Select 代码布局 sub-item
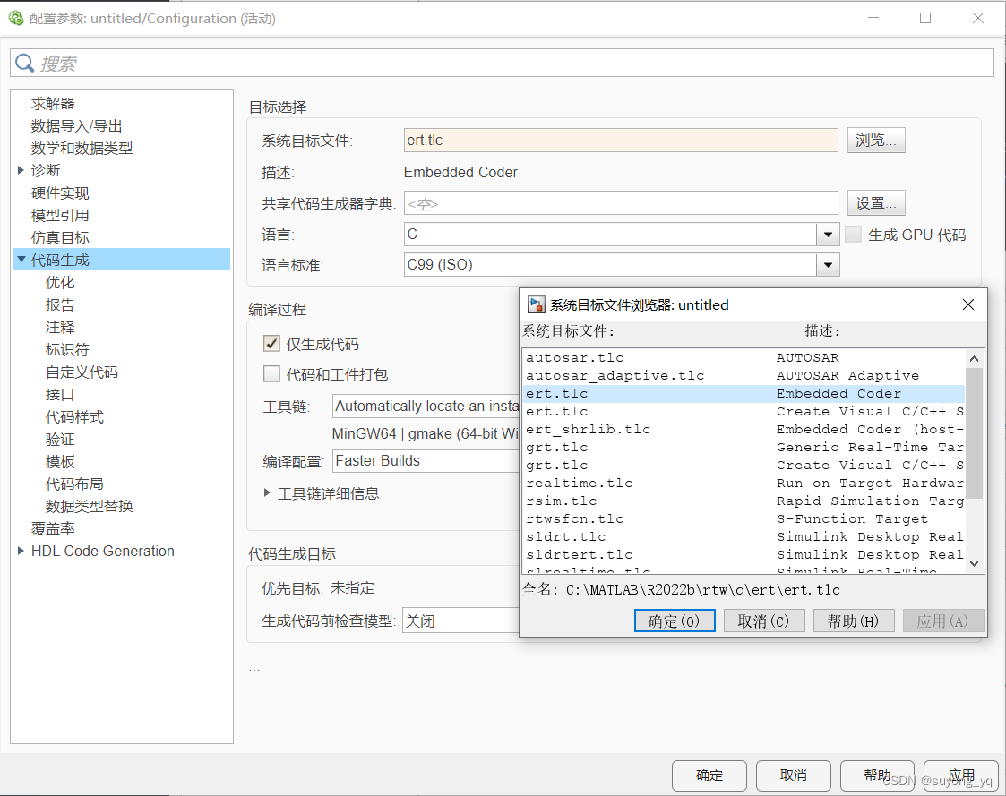The height and width of the screenshot is (796, 1006). click(x=74, y=484)
